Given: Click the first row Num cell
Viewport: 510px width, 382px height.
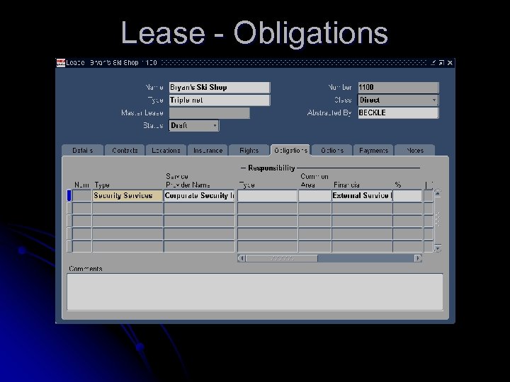Looking at the screenshot, I should tap(82, 195).
